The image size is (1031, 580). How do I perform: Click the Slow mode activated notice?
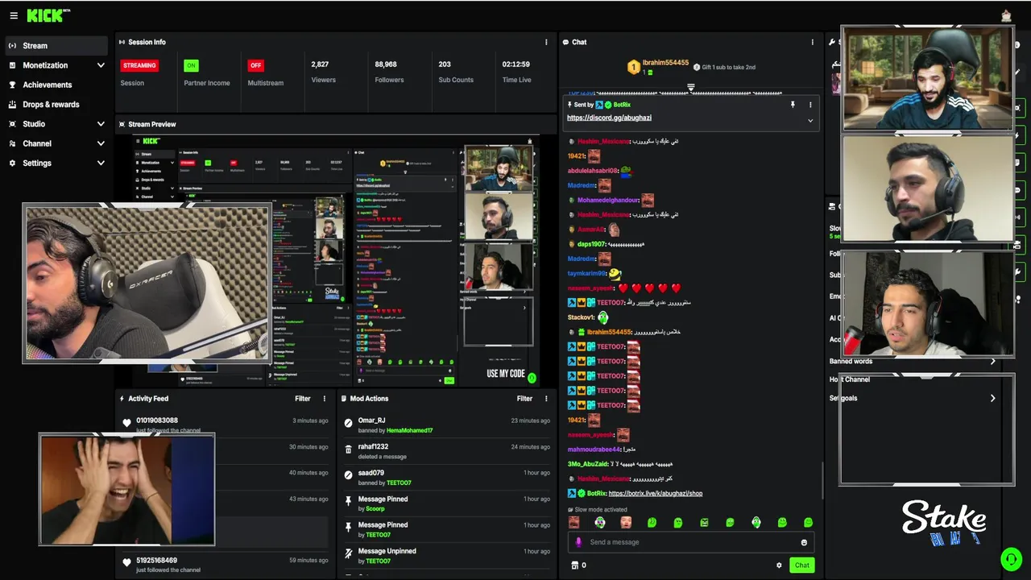[x=597, y=510]
